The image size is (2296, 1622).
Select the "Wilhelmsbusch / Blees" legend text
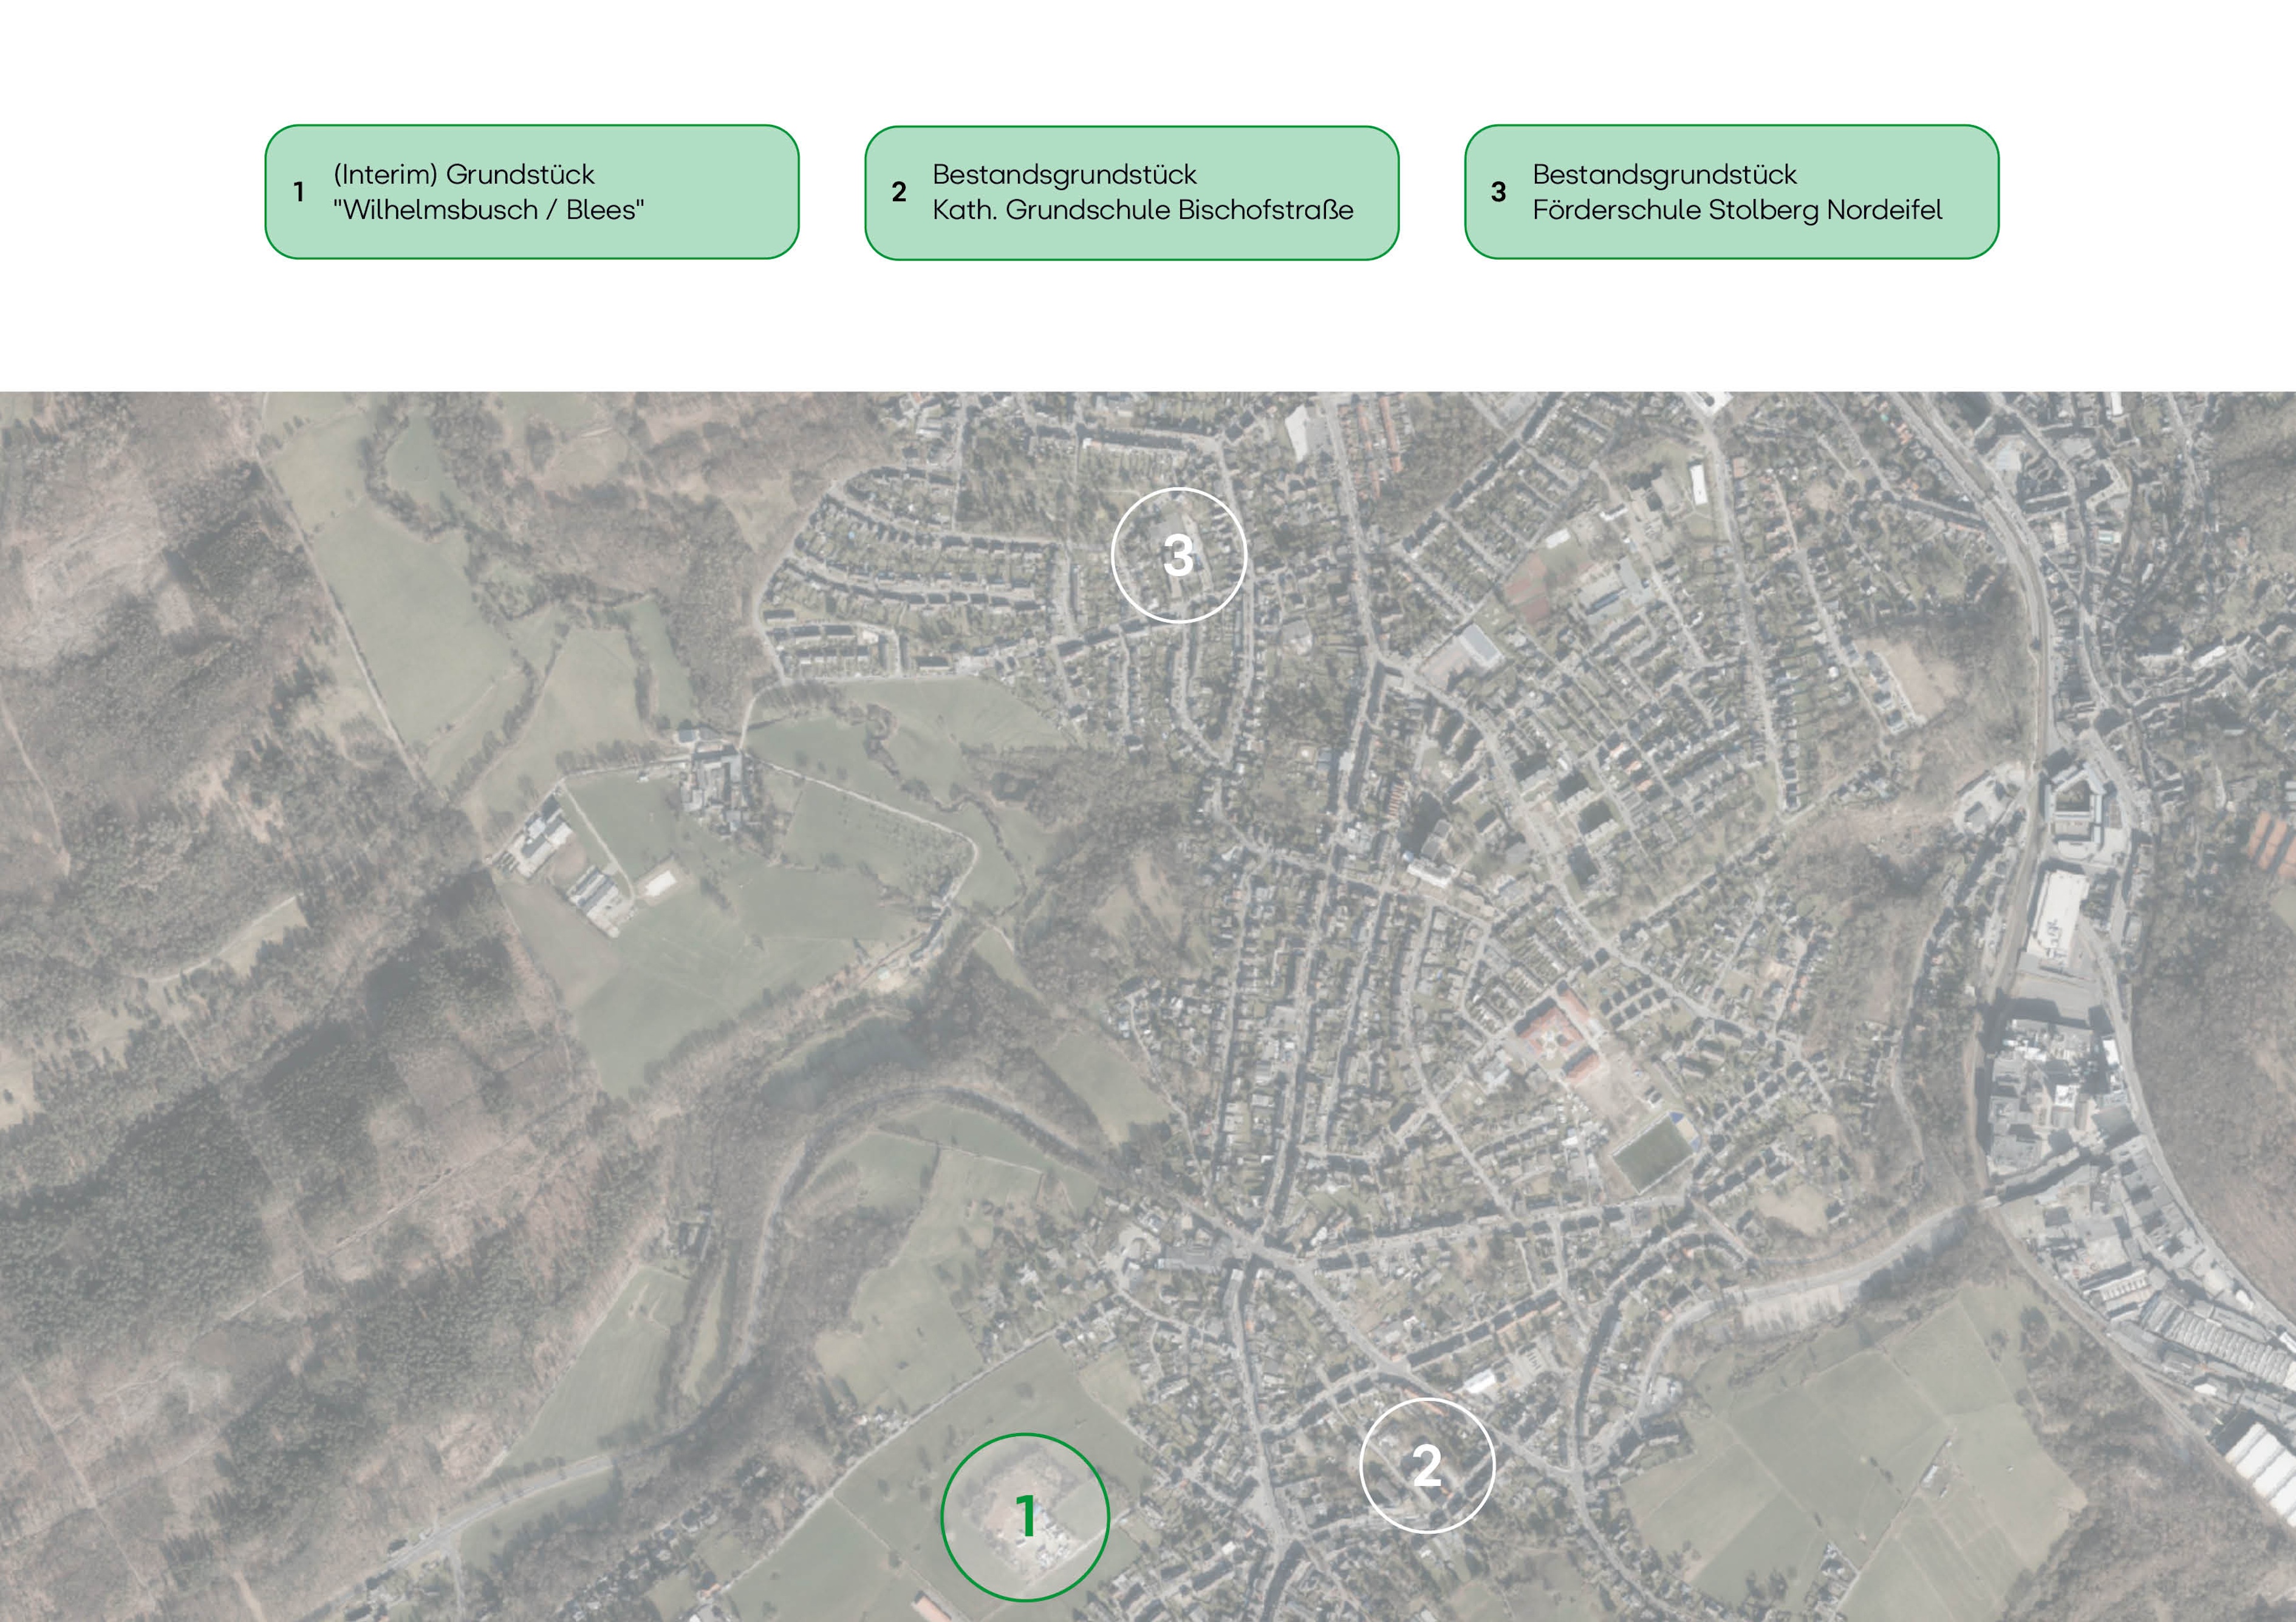point(488,210)
